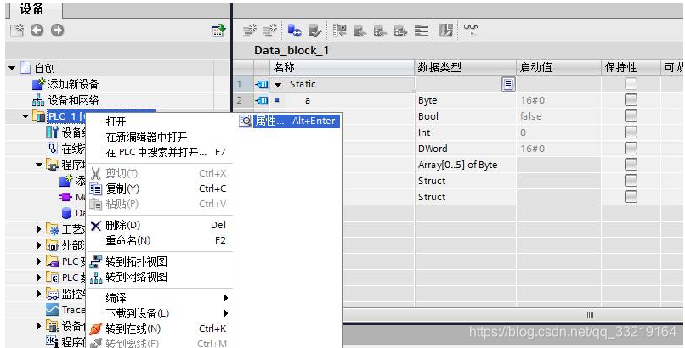The image size is (685, 348).
Task: Toggle 保持性 checkbox for Static row
Action: (631, 84)
